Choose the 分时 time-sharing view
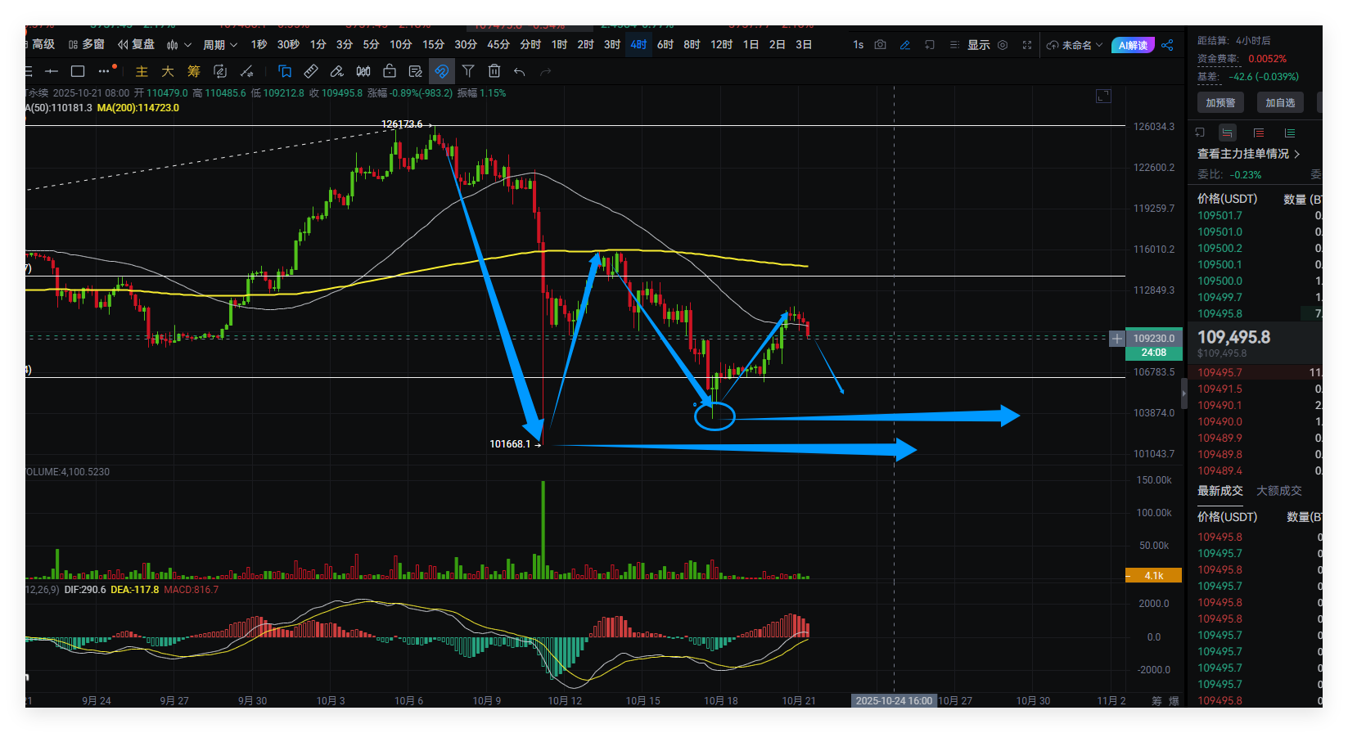This screenshot has width=1348, height=733. (530, 45)
